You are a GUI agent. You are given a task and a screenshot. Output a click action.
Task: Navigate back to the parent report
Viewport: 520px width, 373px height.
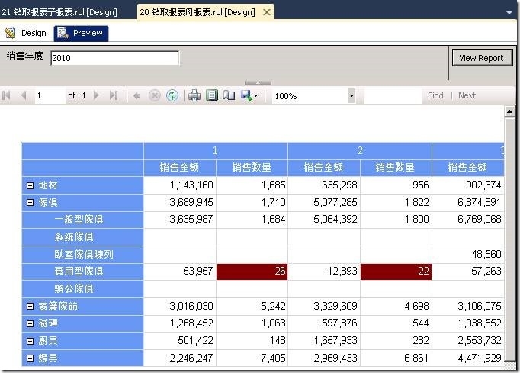pyautogui.click(x=136, y=96)
